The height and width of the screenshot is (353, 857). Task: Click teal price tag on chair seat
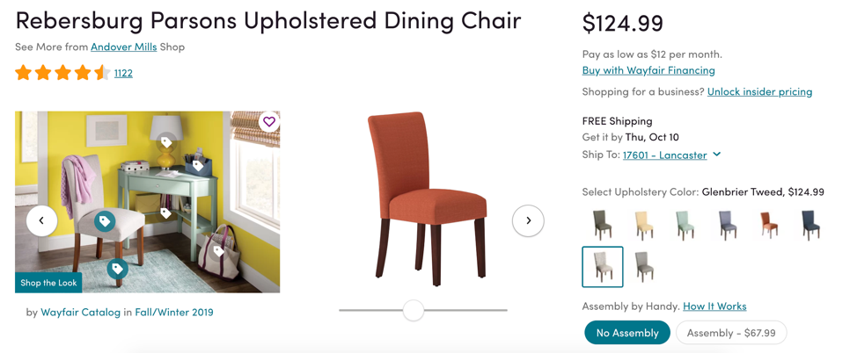pyautogui.click(x=105, y=221)
